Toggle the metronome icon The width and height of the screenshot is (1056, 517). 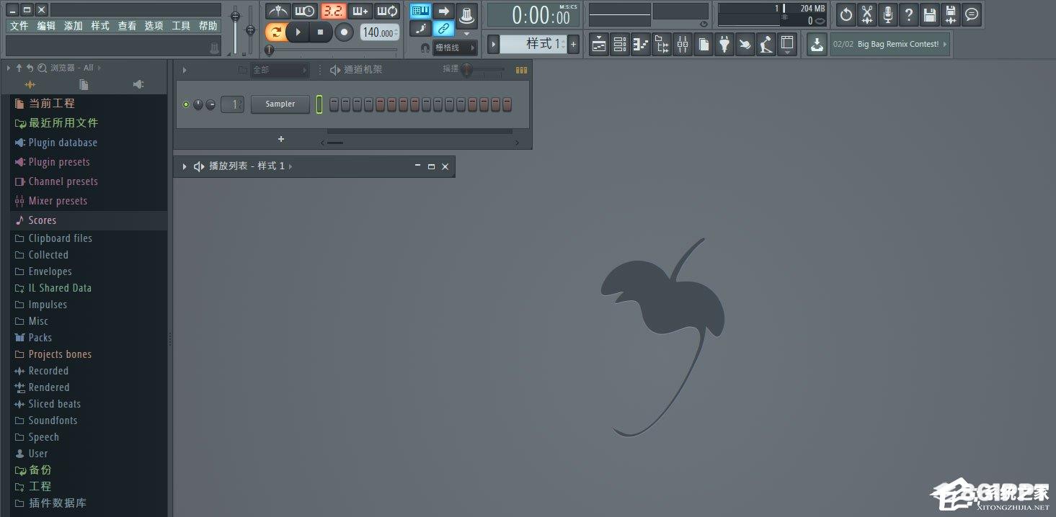click(x=278, y=11)
